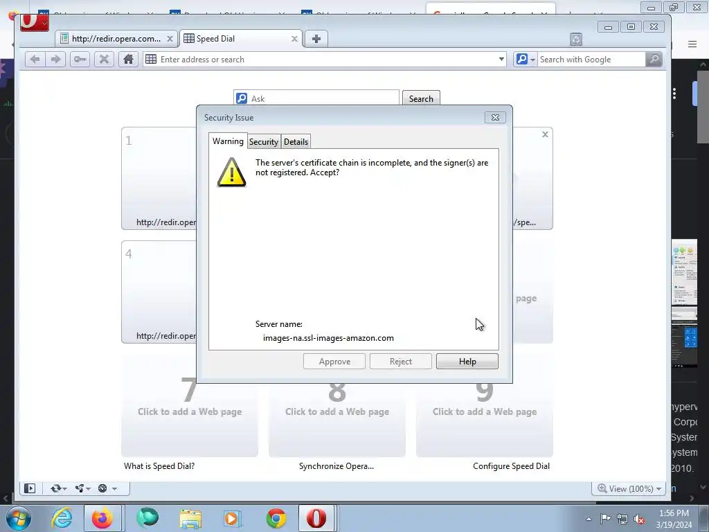Screen dimensions: 709x532
Task: Switch to the redir.opera.com tab
Action: (x=116, y=39)
